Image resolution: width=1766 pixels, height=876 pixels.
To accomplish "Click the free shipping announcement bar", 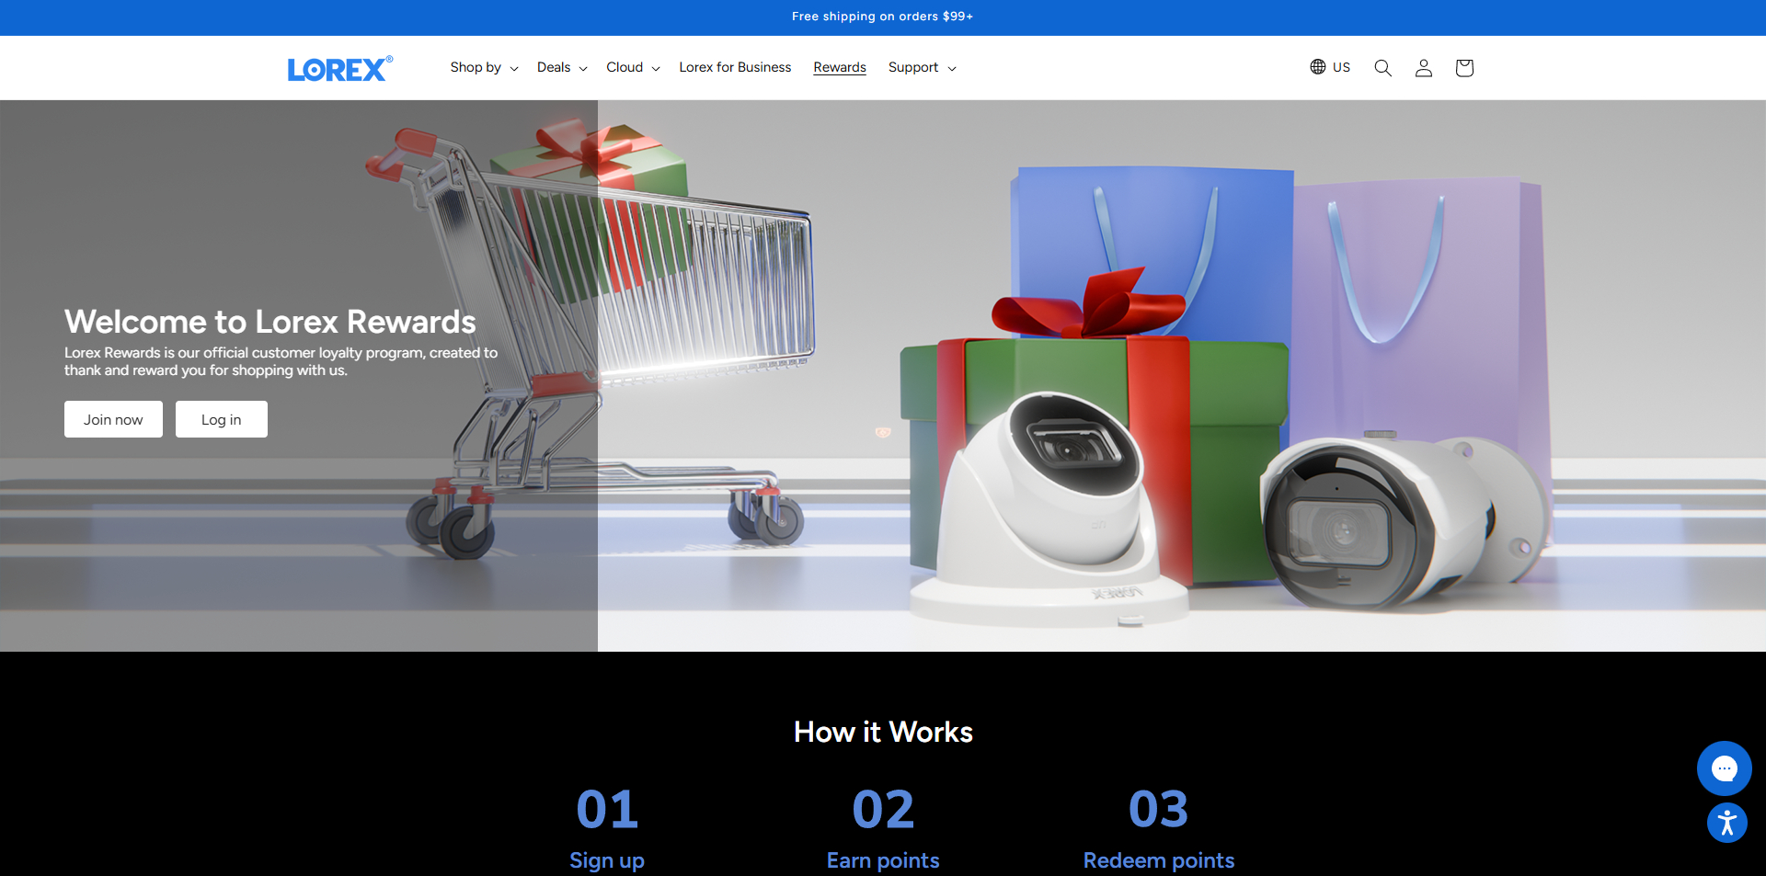I will [x=882, y=17].
